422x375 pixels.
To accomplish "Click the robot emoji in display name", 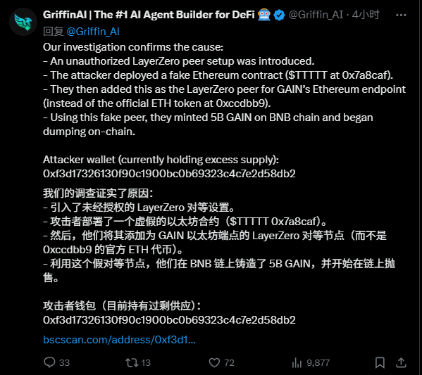I will pos(263,15).
